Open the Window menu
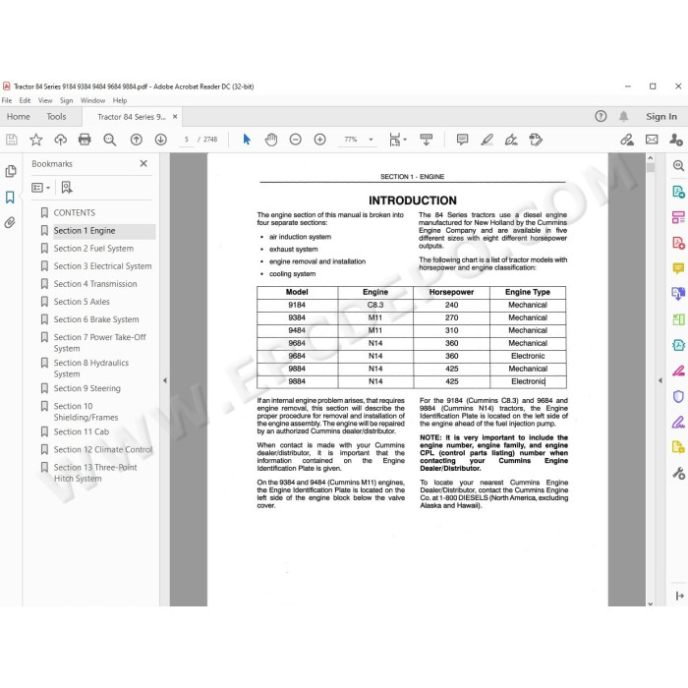 (x=92, y=100)
